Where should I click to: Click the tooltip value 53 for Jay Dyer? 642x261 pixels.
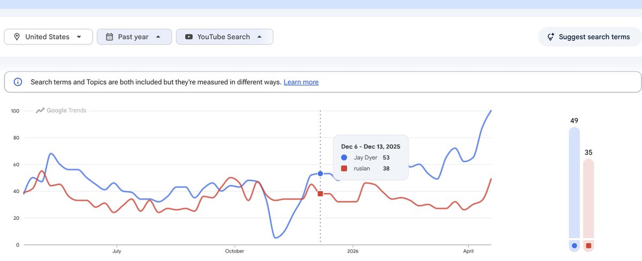pos(386,158)
